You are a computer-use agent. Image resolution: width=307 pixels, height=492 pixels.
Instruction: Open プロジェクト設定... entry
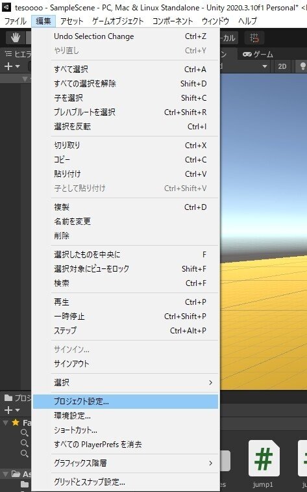(x=125, y=402)
